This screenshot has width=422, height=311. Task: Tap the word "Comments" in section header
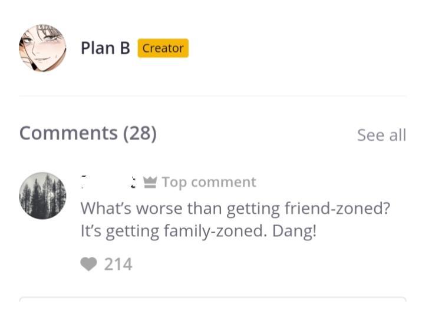click(x=68, y=133)
